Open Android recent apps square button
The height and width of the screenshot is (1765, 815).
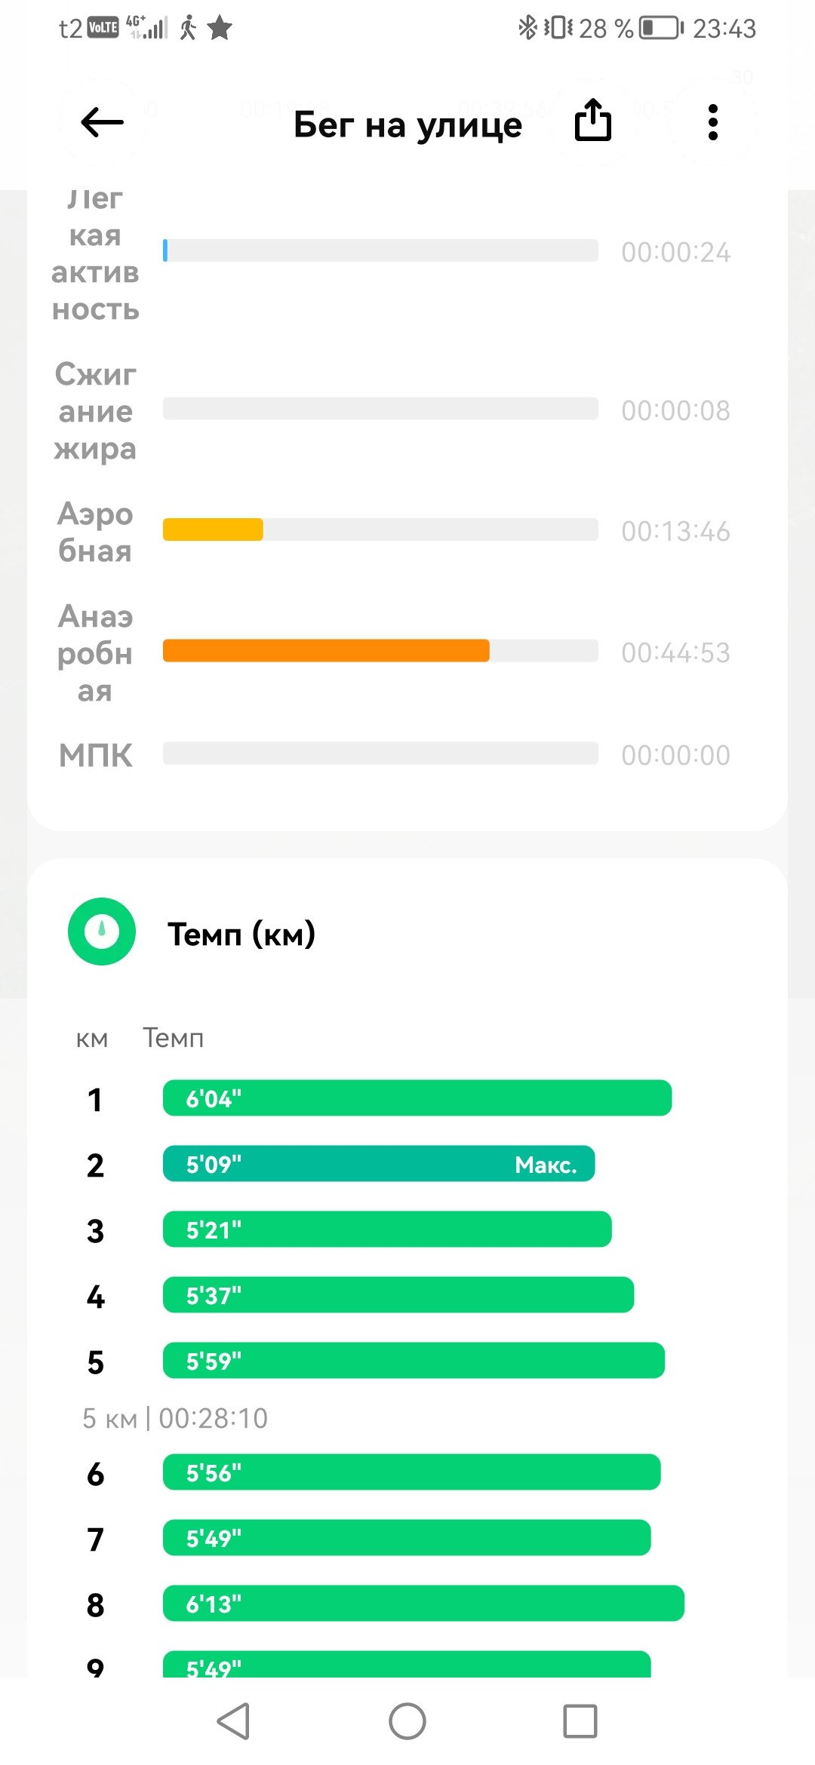point(580,1721)
